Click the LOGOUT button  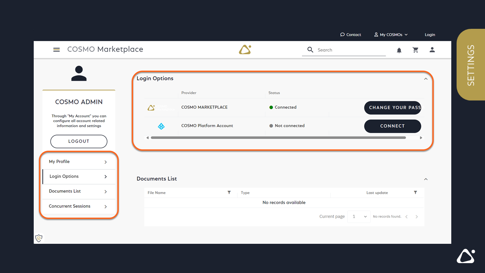[x=78, y=141]
